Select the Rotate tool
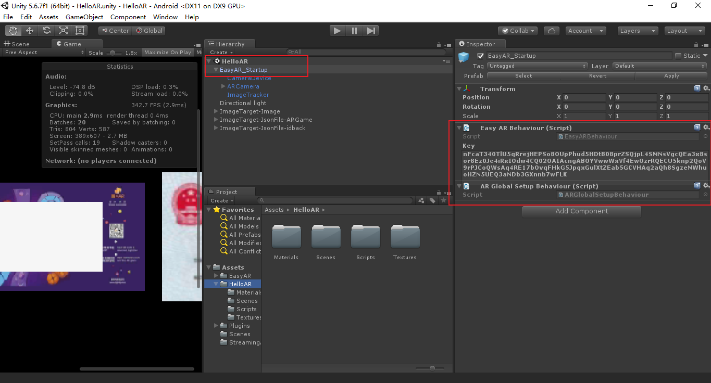Image resolution: width=711 pixels, height=383 pixels. (46, 31)
